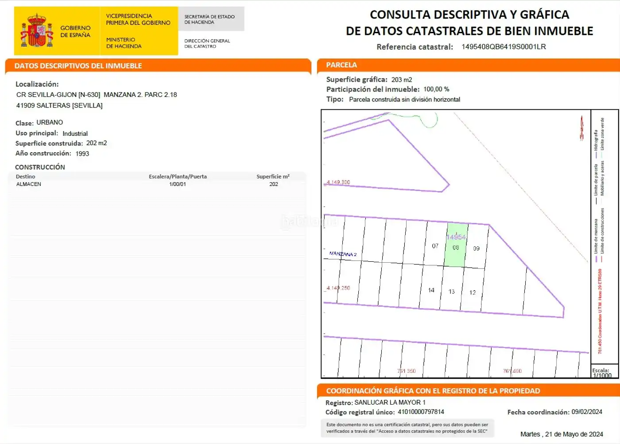Click coordinate label '4.149.250' on map
The height and width of the screenshot is (444, 620).
338,288
